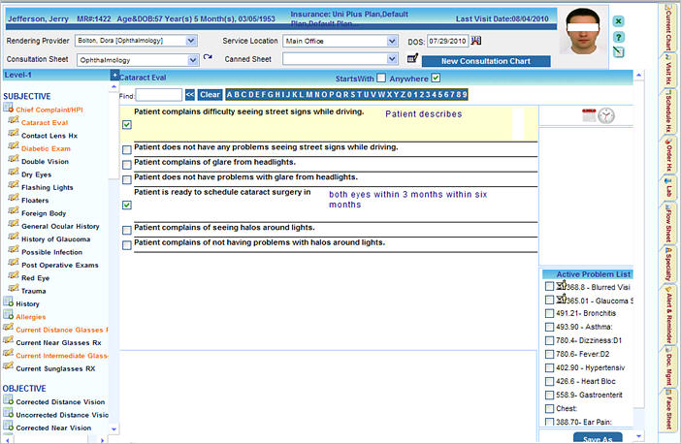Click the refresh icon beside Consultation Sheet
This screenshot has width=681, height=444.
coord(207,59)
